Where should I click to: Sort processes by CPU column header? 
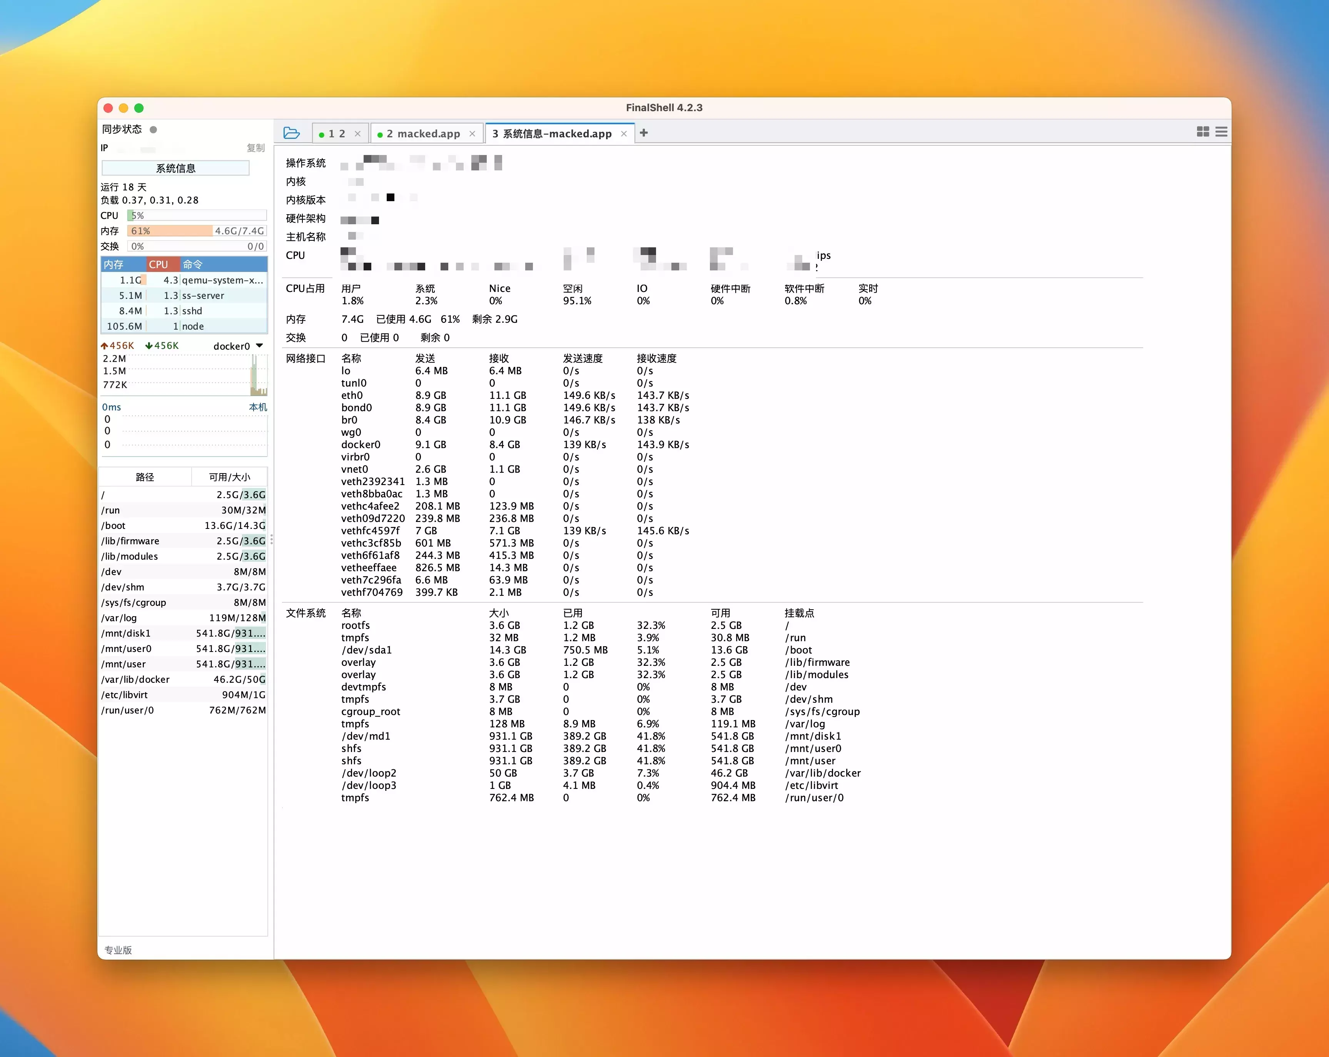coord(159,264)
